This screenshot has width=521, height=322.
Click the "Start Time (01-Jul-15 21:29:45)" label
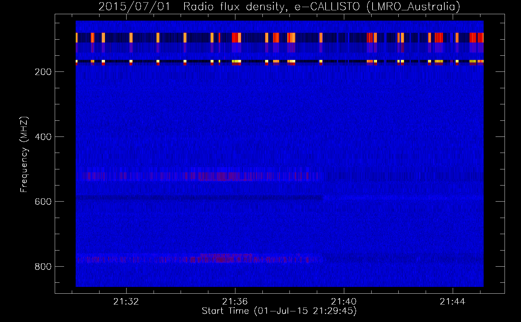tap(279, 311)
